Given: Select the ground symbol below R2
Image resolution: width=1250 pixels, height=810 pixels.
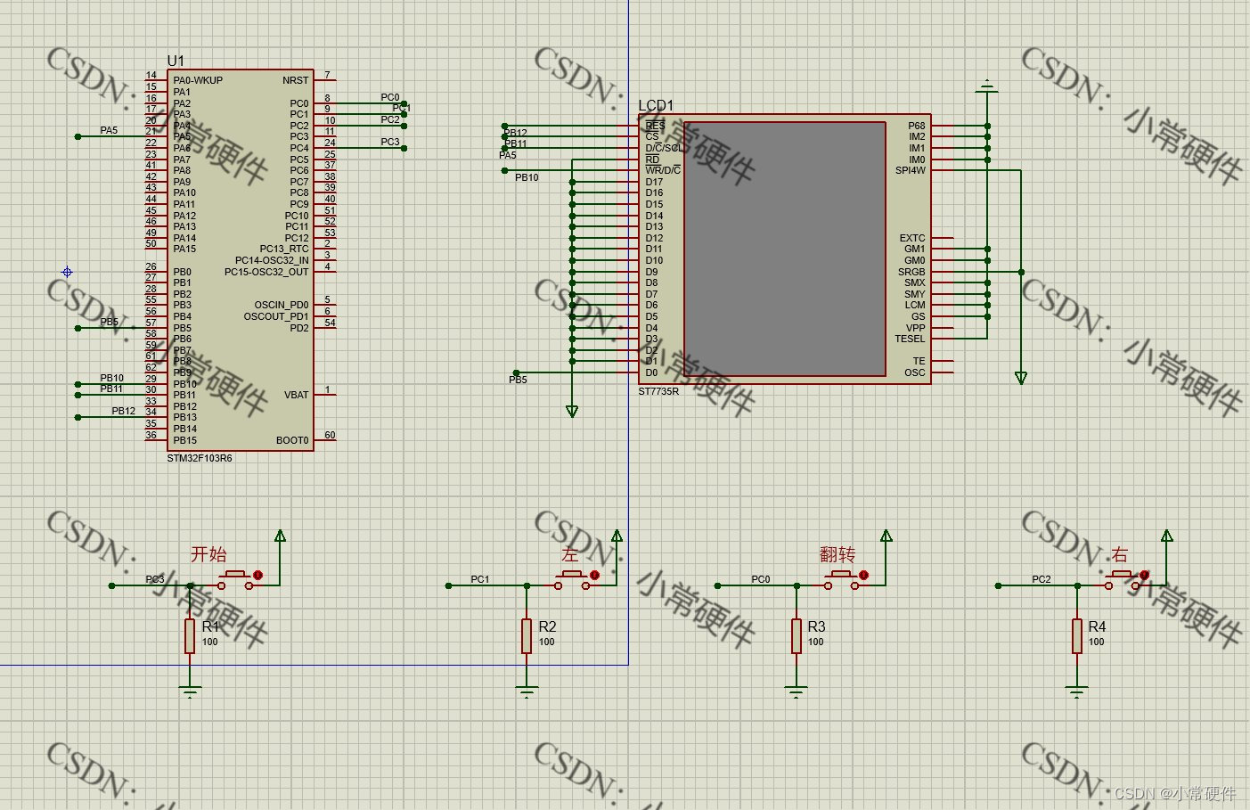Looking at the screenshot, I should click(527, 691).
